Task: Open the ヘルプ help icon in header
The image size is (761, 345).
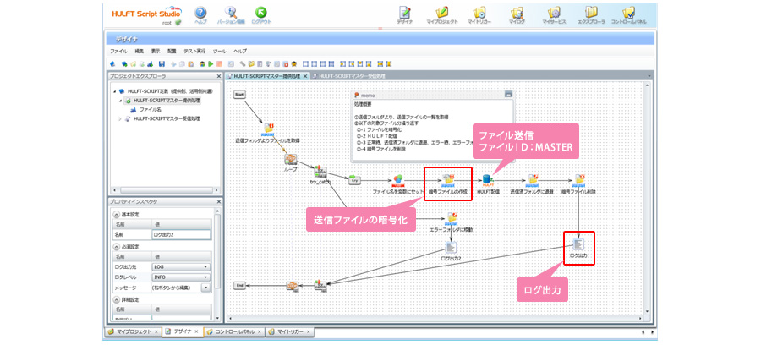Action: point(200,13)
